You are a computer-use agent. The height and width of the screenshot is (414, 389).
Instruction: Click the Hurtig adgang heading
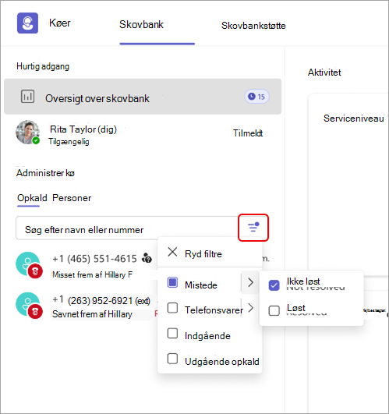pyautogui.click(x=43, y=66)
